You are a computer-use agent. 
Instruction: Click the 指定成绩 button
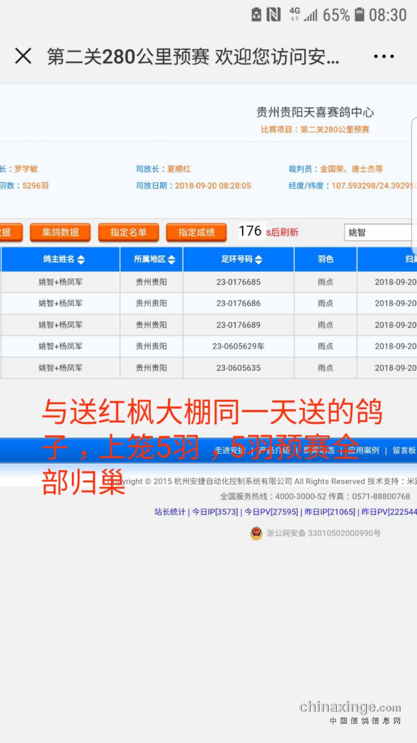(x=197, y=232)
